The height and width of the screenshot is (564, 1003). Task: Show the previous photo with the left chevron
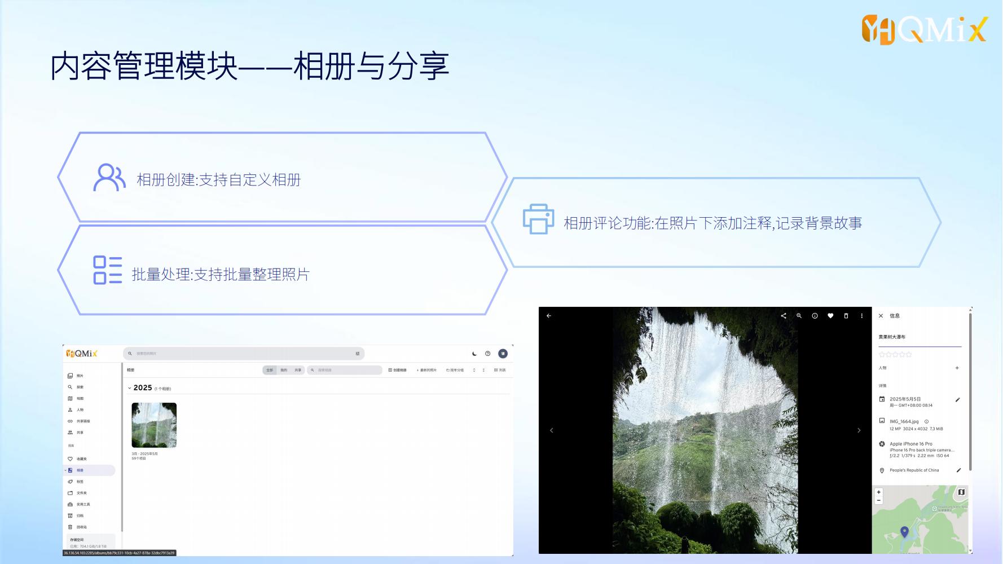coord(552,430)
